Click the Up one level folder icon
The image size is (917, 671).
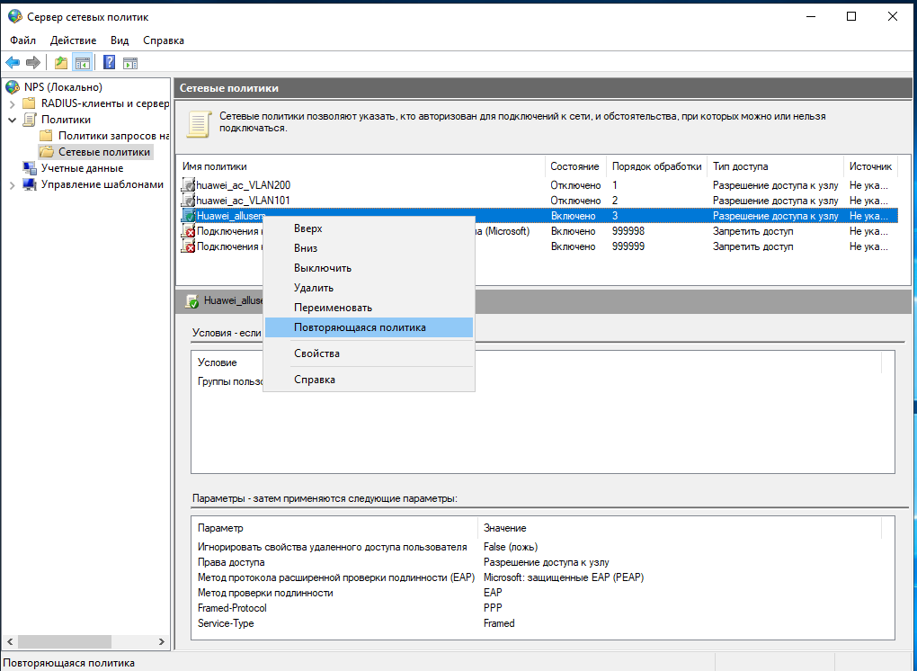click(60, 62)
